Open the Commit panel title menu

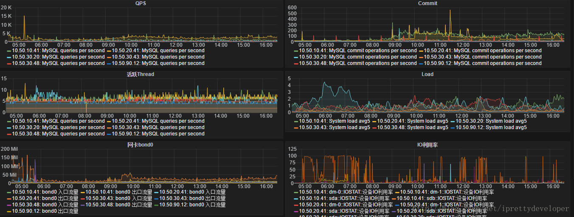click(x=428, y=3)
